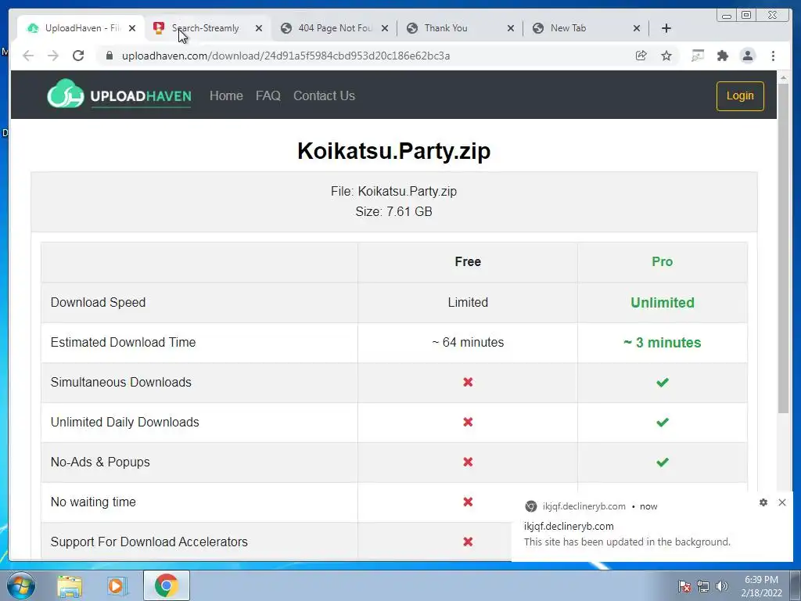Close the UploadHaven tab
801x601 pixels.
132,28
